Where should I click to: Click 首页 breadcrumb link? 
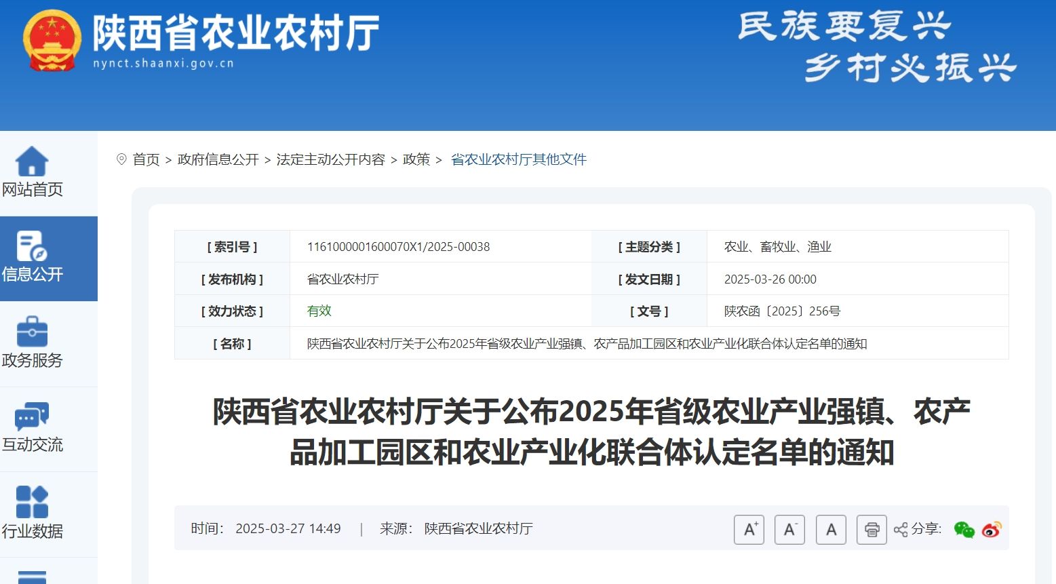pos(146,159)
